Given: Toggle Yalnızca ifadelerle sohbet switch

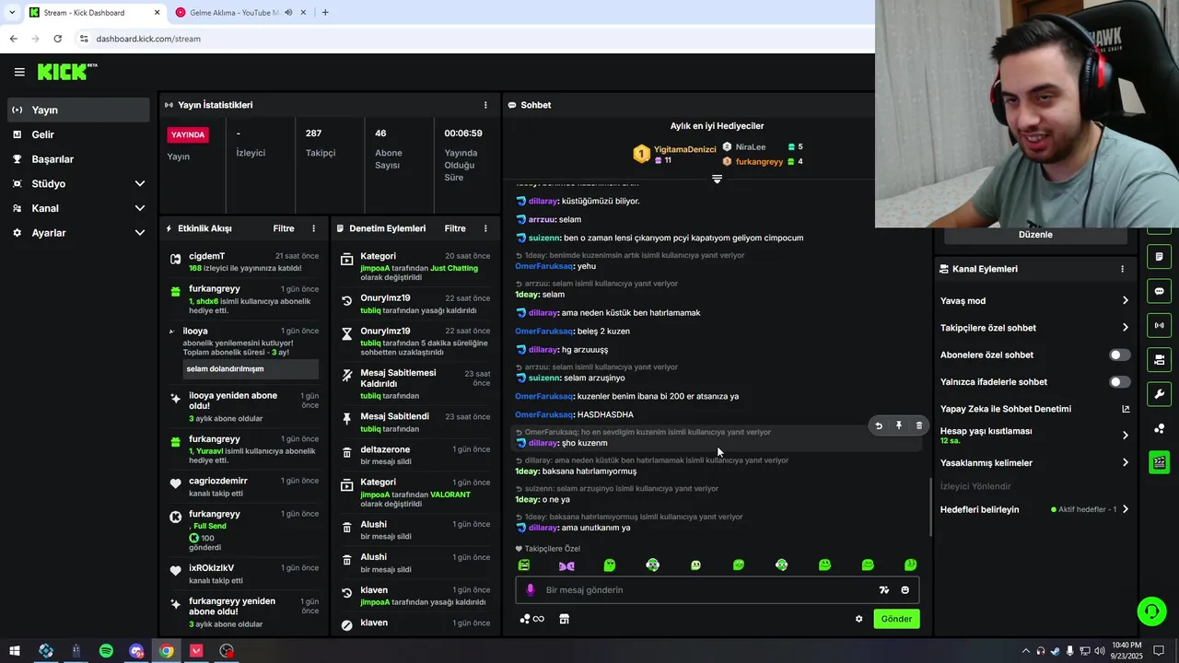Looking at the screenshot, I should [x=1119, y=381].
